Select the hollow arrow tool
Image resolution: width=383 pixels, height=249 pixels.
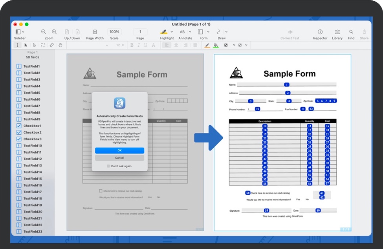34,45
